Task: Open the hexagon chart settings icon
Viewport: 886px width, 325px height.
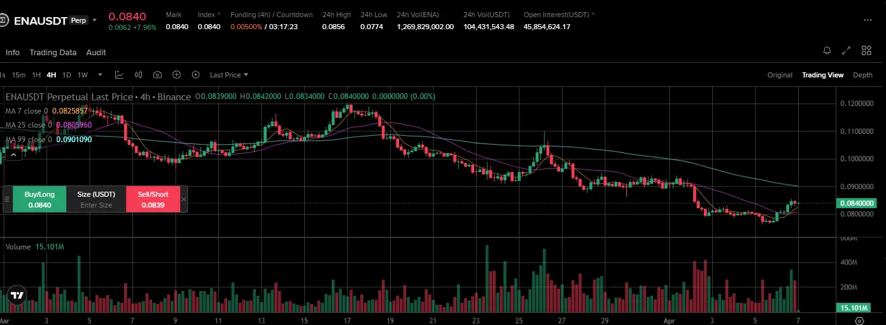Action: point(195,75)
